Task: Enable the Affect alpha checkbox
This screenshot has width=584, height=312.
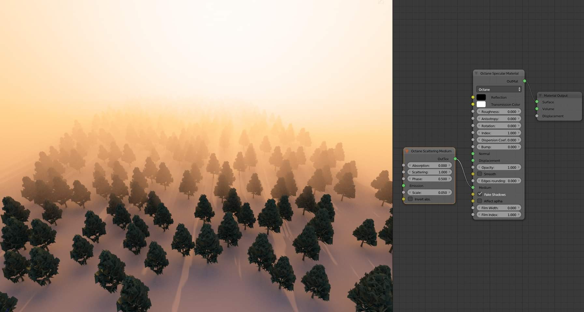Action: click(479, 201)
